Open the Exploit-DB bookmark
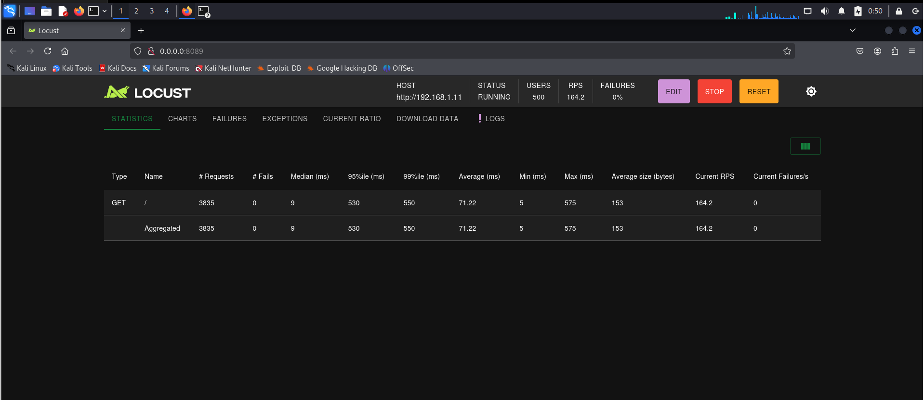This screenshot has width=924, height=400. [279, 68]
